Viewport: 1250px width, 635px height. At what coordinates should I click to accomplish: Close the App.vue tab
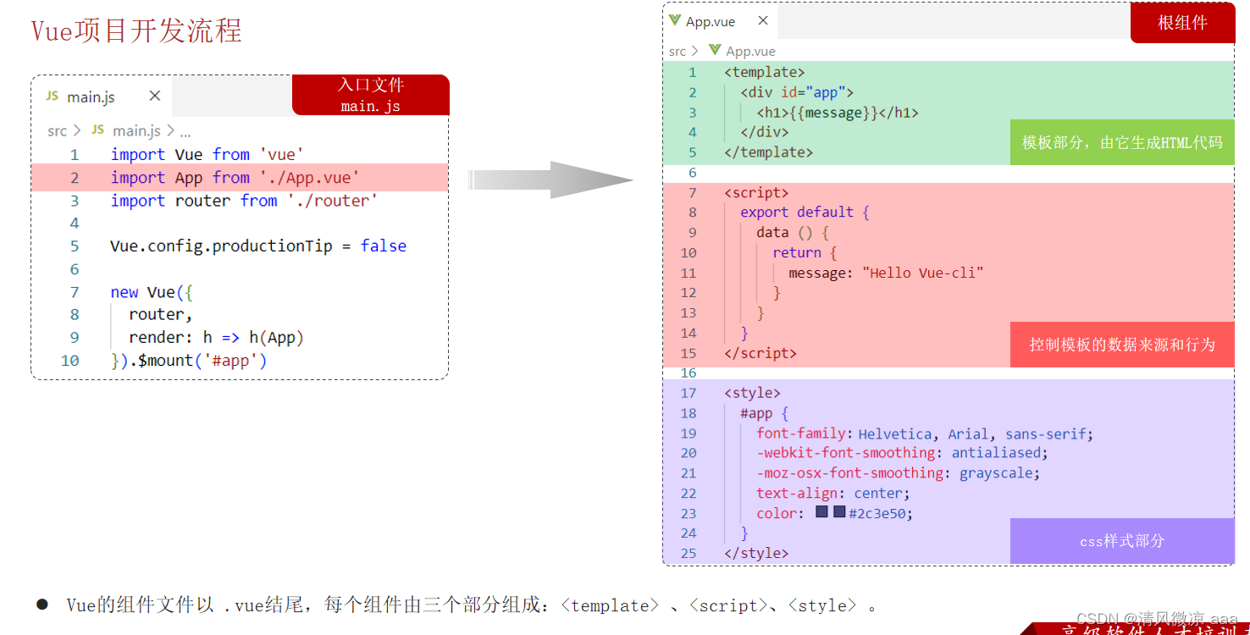(x=763, y=20)
